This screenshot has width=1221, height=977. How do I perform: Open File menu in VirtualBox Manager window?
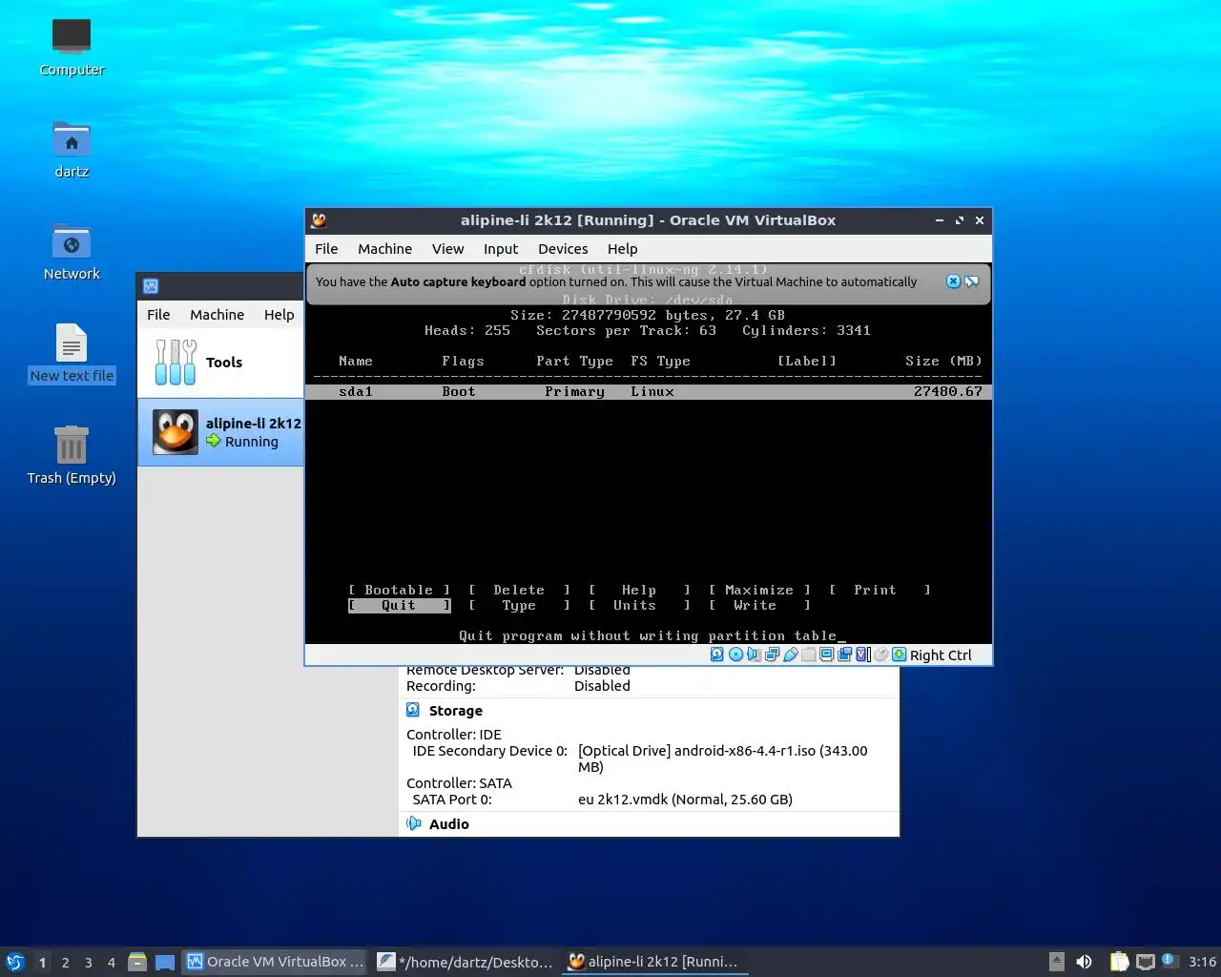(x=158, y=315)
